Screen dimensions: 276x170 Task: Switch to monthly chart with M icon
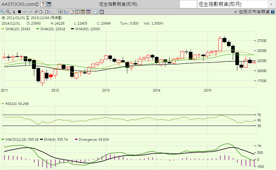click(88, 11)
